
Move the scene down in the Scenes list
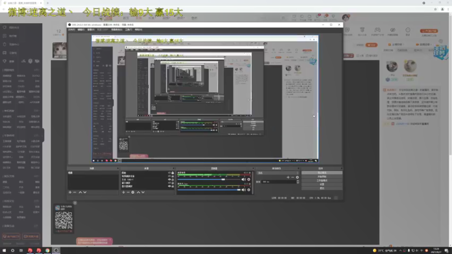(85, 192)
